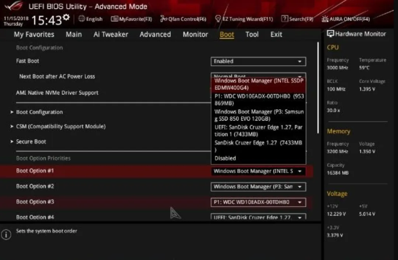The height and width of the screenshot is (260, 398).
Task: Click the English language globe icon
Action: click(81, 18)
